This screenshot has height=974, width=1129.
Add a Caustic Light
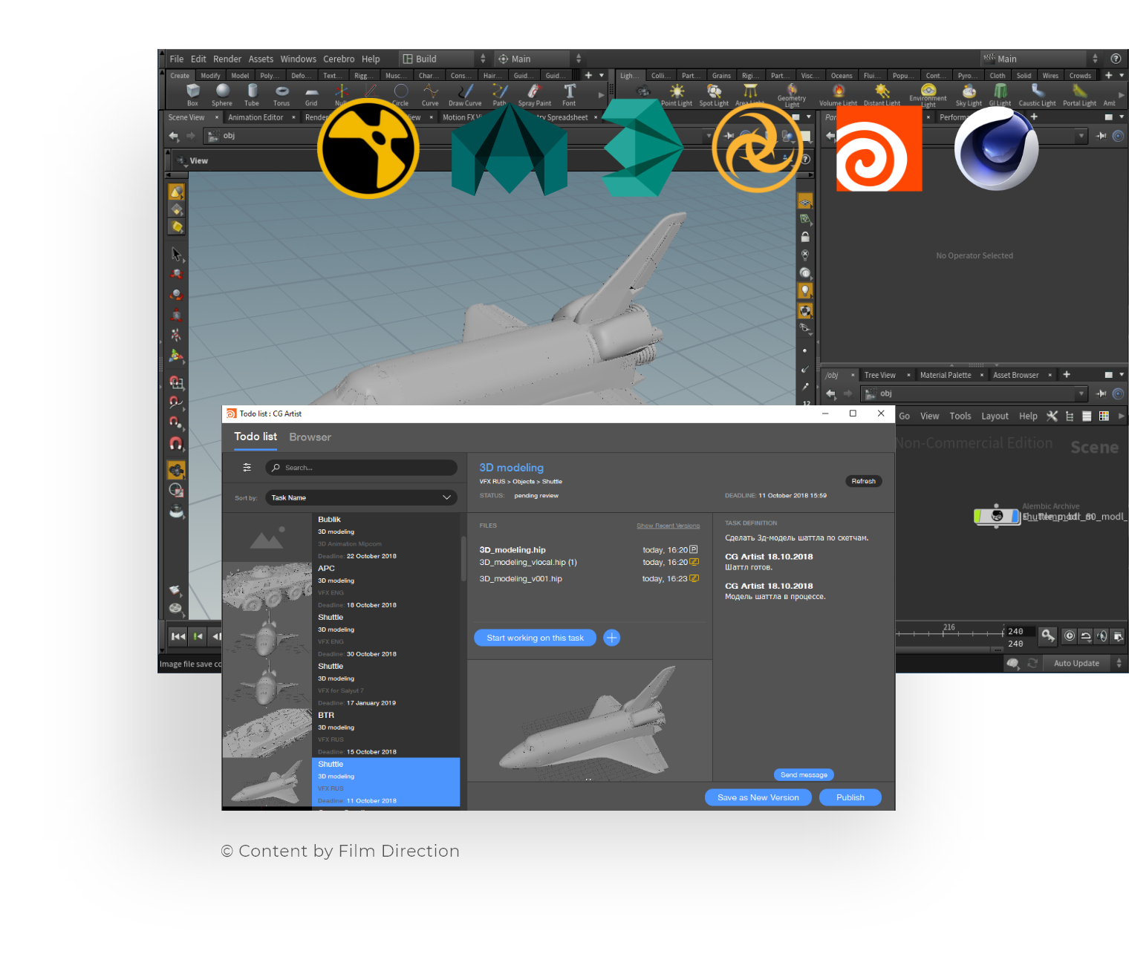point(1037,94)
